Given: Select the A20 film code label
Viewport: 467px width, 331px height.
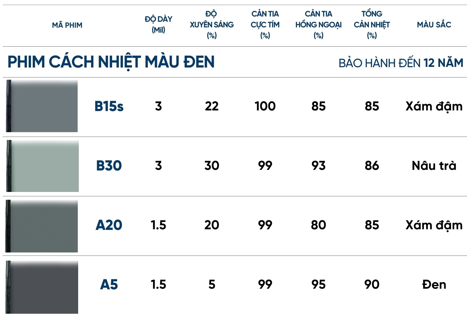Looking at the screenshot, I should 109,225.
